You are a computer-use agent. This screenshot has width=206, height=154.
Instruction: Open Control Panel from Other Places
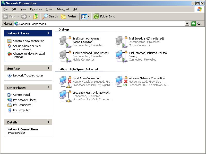click(21, 95)
